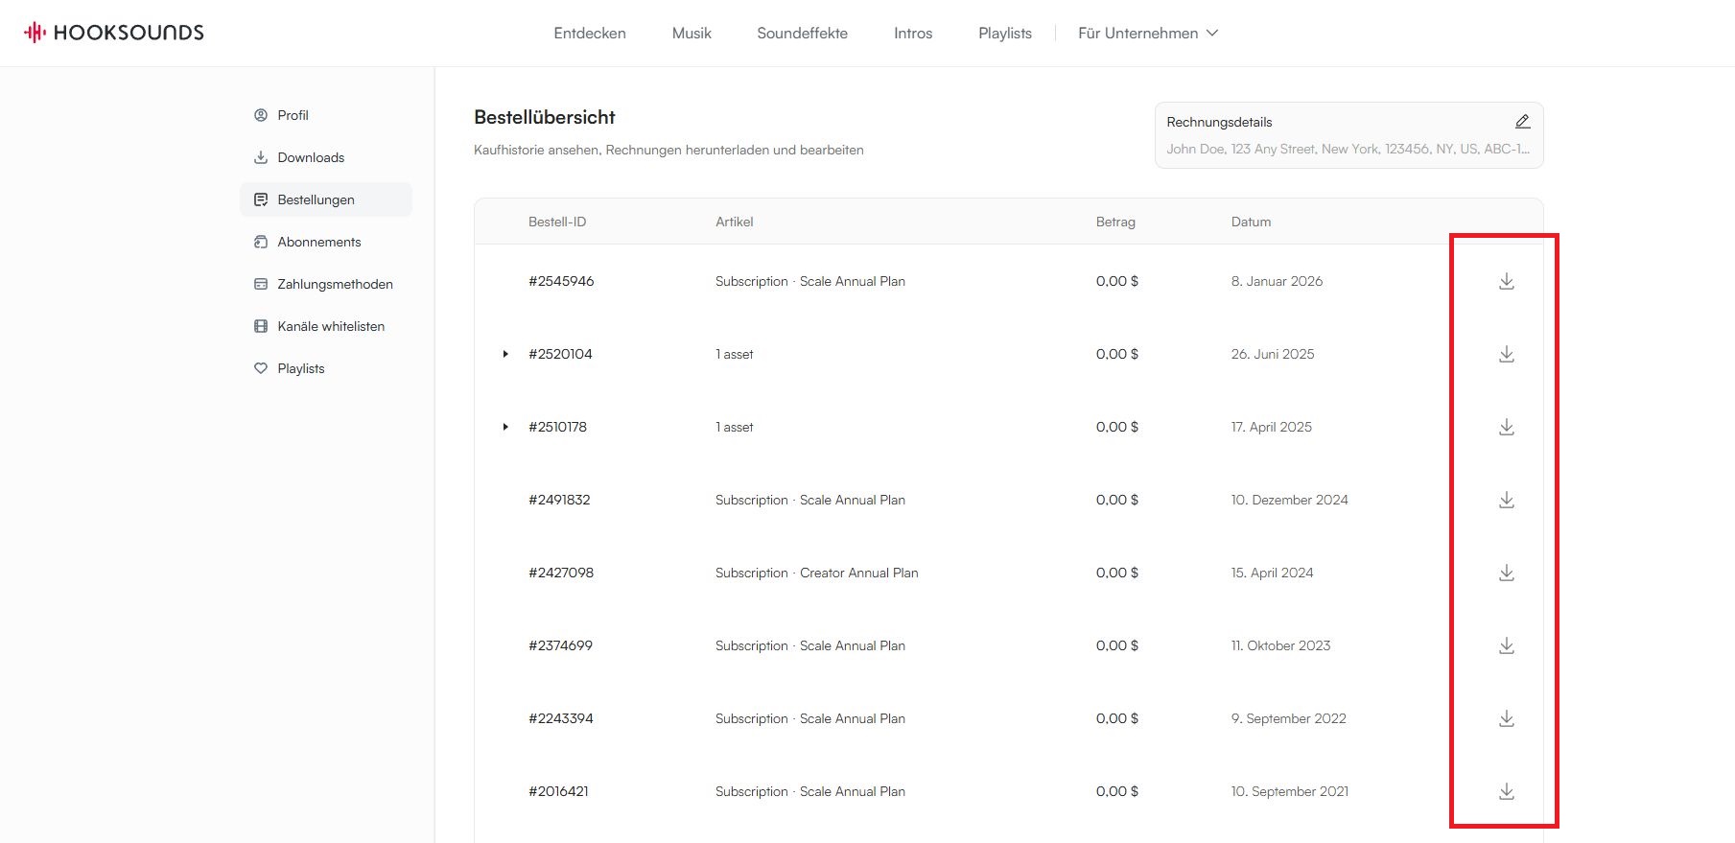The image size is (1735, 843).
Task: Edit Rechnungsdetails with the pencil icon
Action: pyautogui.click(x=1522, y=122)
